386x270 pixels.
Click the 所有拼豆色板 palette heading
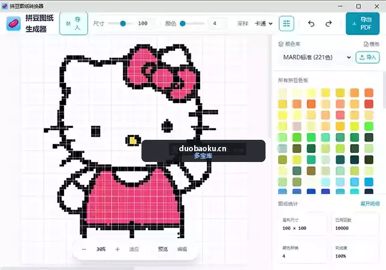click(x=293, y=80)
